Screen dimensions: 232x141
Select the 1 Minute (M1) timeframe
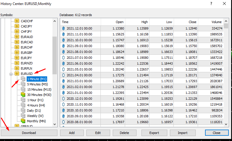click(x=37, y=79)
